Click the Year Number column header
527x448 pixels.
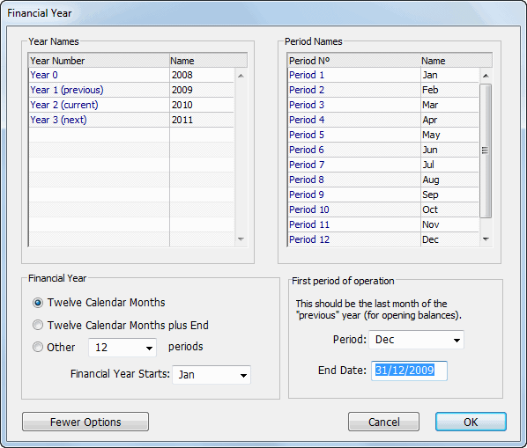(99, 61)
